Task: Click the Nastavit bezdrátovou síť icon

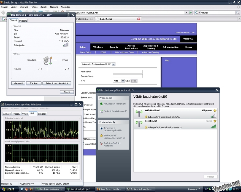Action: pyautogui.click(x=101, y=111)
